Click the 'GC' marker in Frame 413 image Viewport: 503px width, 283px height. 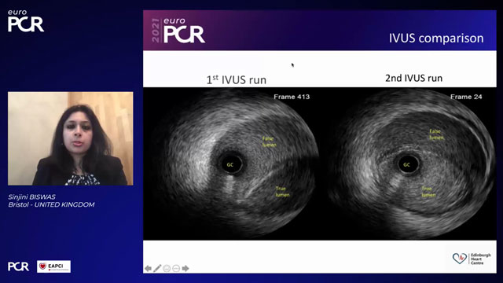click(230, 164)
